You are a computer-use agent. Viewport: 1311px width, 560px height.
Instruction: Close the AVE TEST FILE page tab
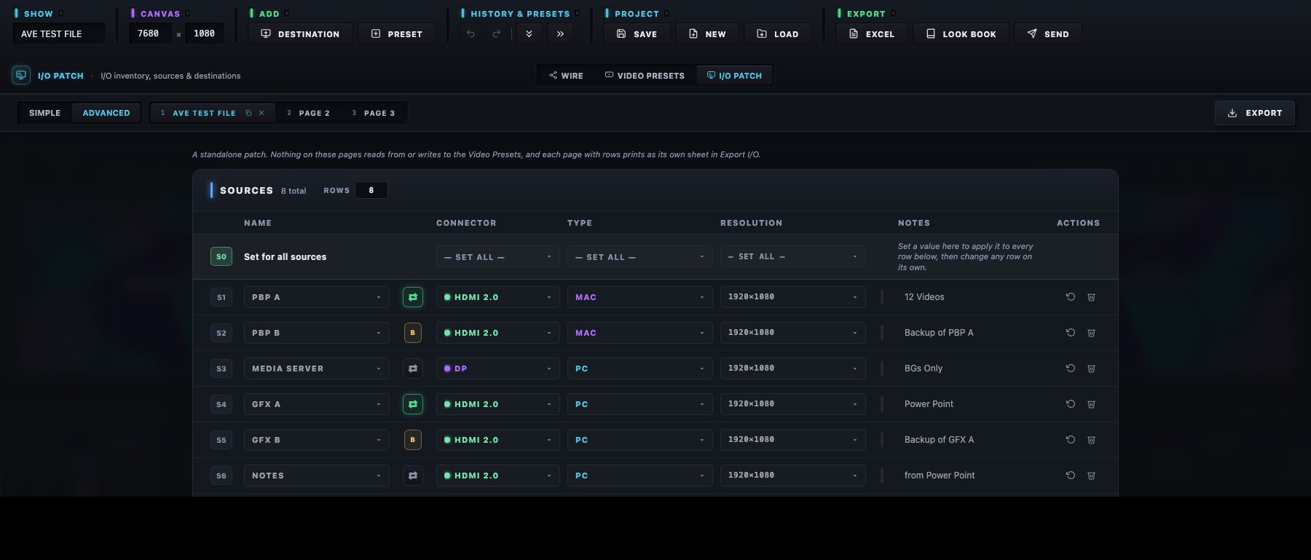pyautogui.click(x=261, y=113)
